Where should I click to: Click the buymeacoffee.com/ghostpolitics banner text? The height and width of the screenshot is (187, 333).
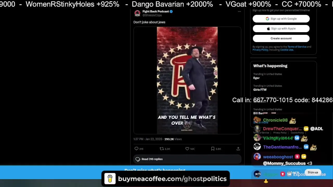(172, 179)
